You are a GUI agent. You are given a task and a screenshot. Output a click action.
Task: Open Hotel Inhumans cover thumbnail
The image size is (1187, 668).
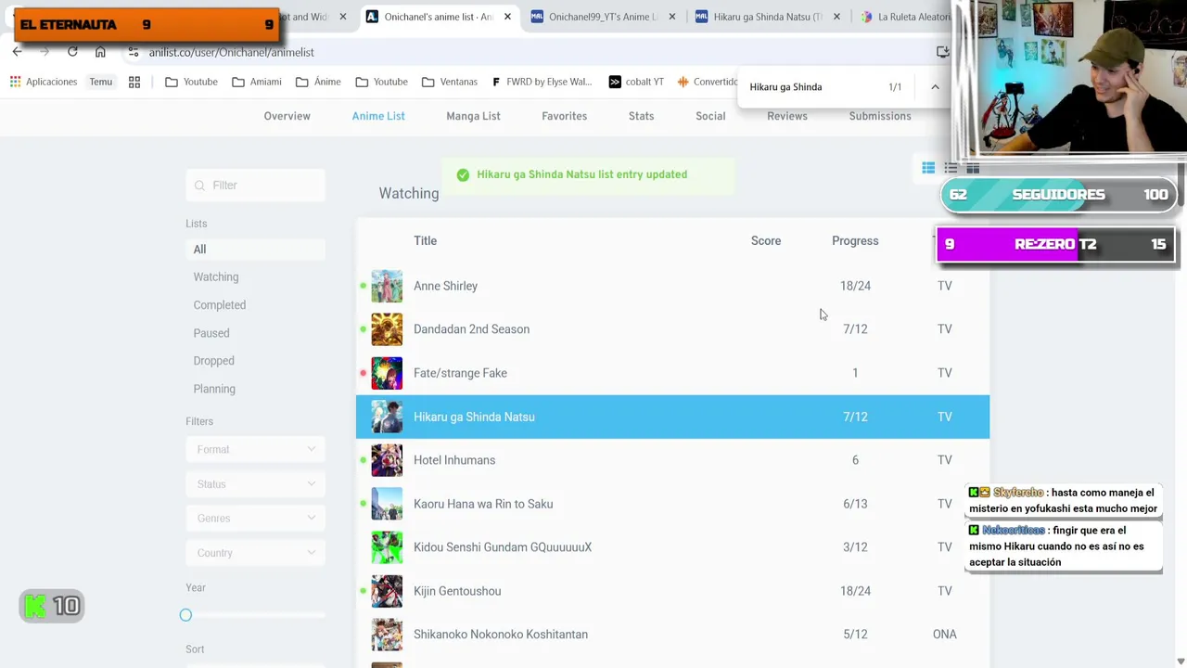387,460
